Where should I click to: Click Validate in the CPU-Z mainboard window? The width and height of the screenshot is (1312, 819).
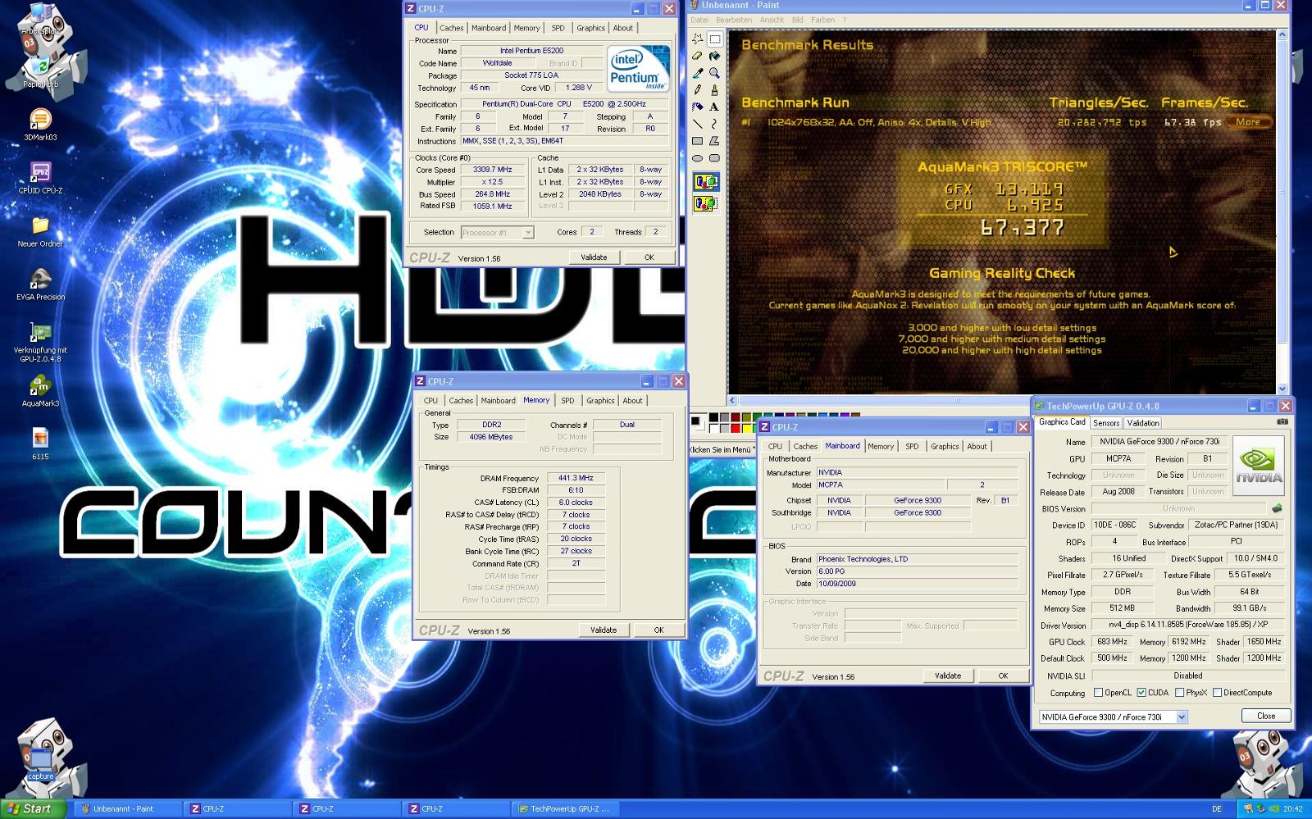coord(948,676)
